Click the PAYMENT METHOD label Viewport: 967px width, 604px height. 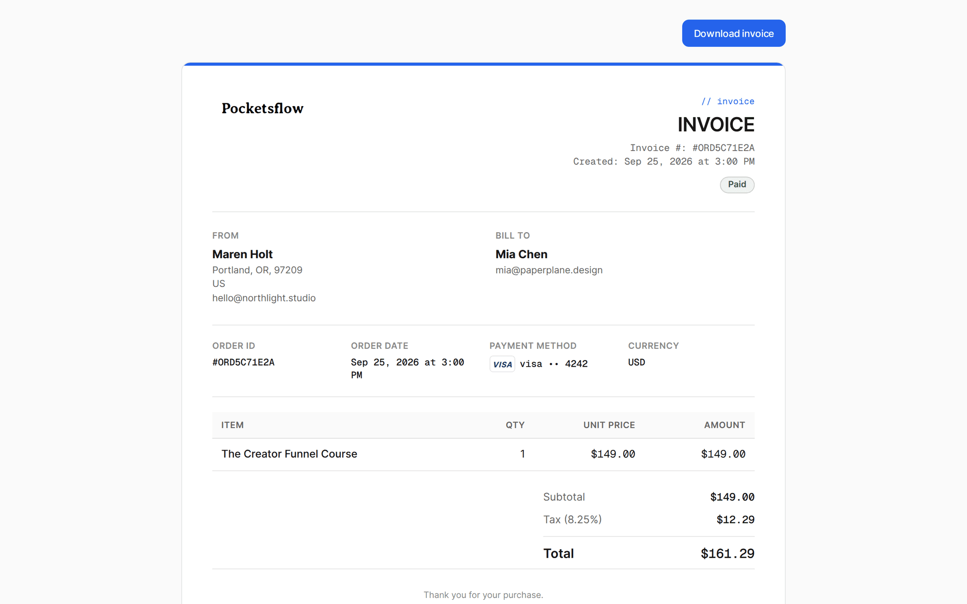[x=533, y=346]
